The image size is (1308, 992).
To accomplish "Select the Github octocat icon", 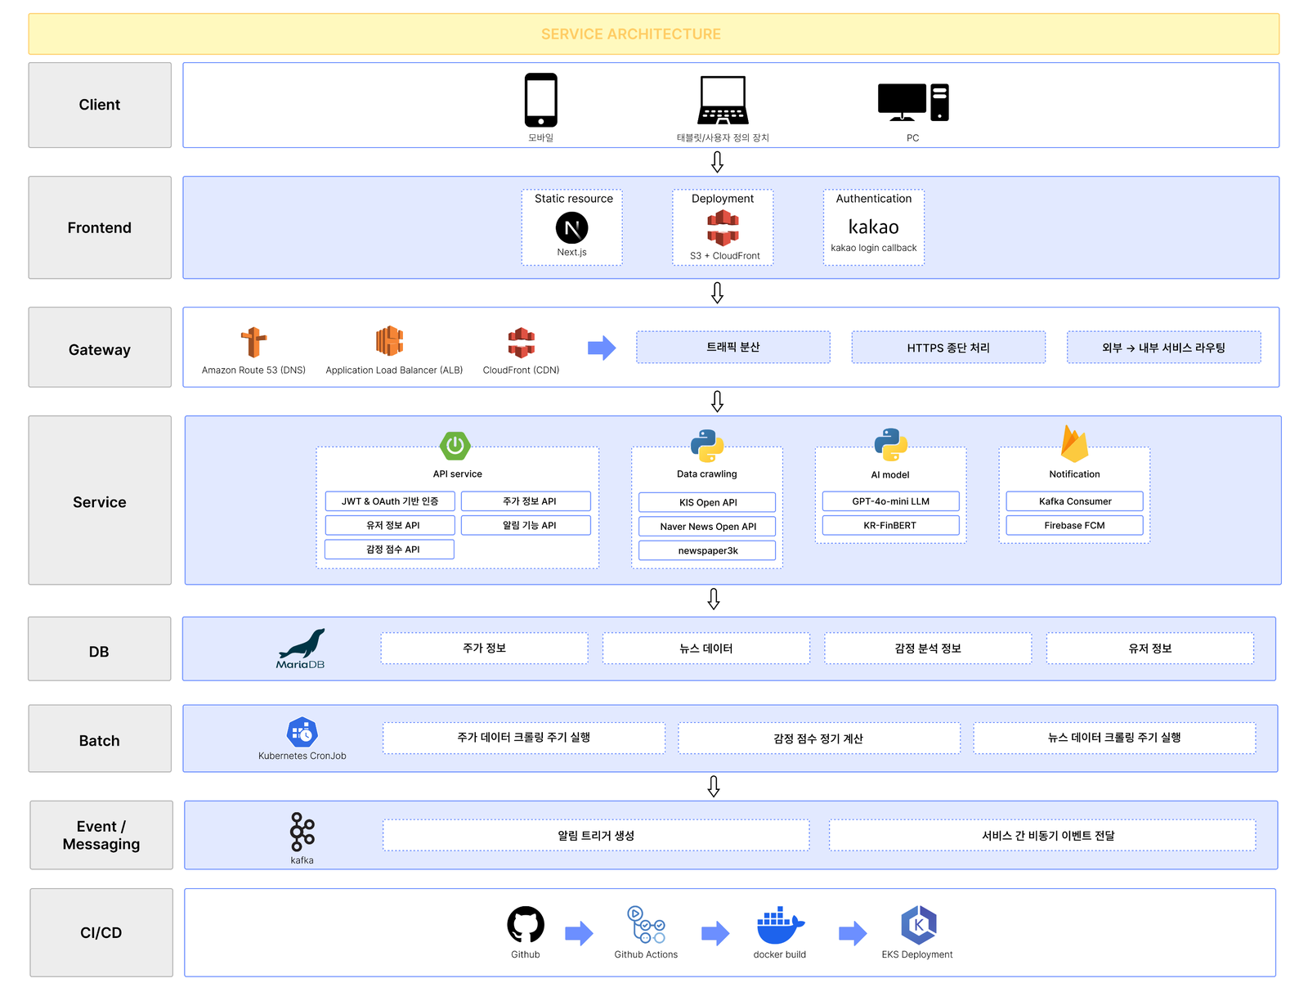I will coord(526,925).
